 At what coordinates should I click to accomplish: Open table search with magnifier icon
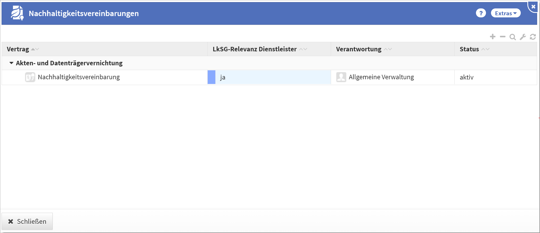513,37
